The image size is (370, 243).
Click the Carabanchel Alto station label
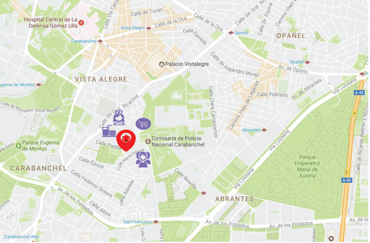(x=21, y=237)
